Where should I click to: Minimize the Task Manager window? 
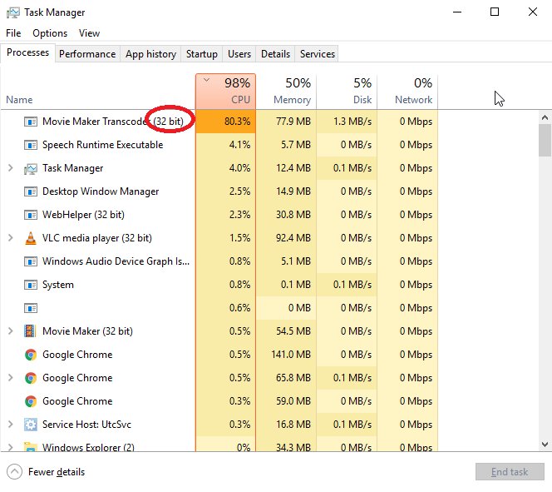coord(457,12)
